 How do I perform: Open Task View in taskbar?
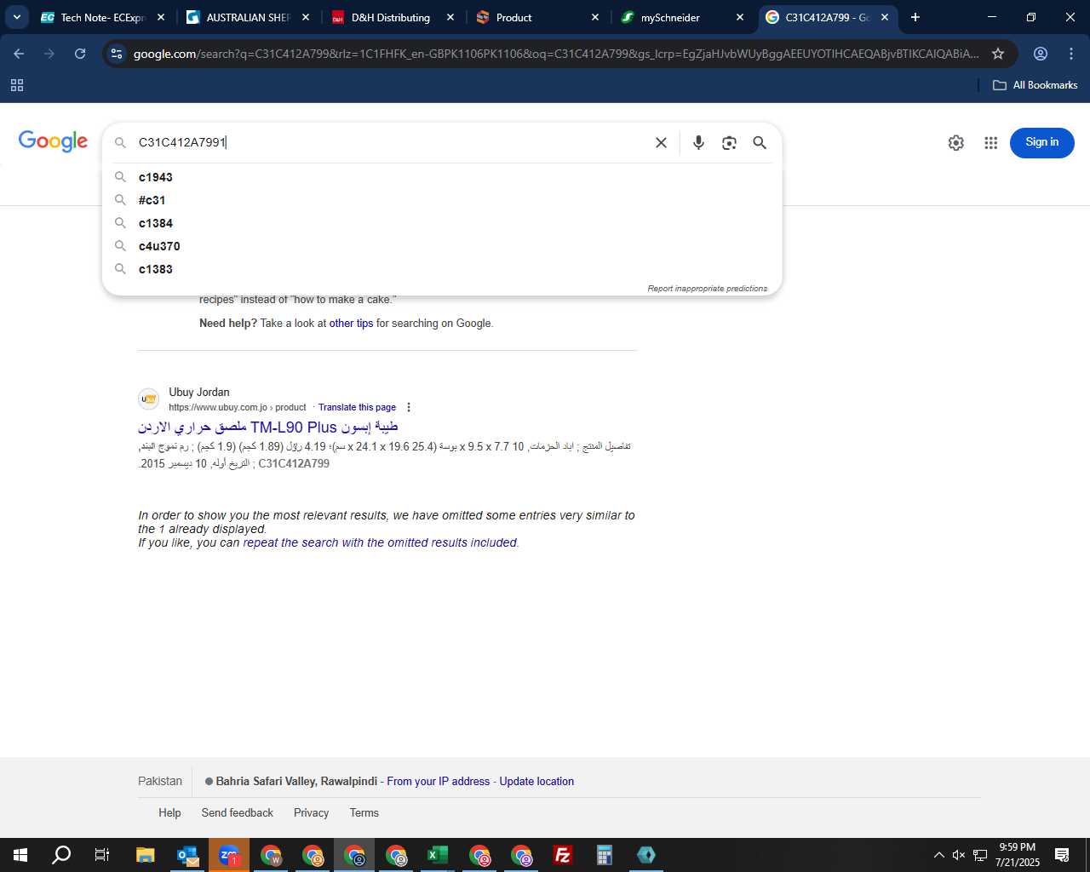102,855
